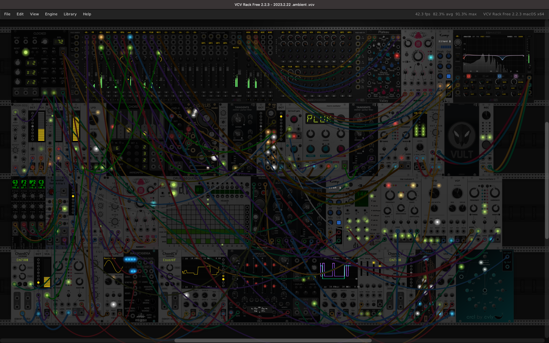The image size is (549, 343).
Task: Open the Help menu
Action: tap(87, 14)
